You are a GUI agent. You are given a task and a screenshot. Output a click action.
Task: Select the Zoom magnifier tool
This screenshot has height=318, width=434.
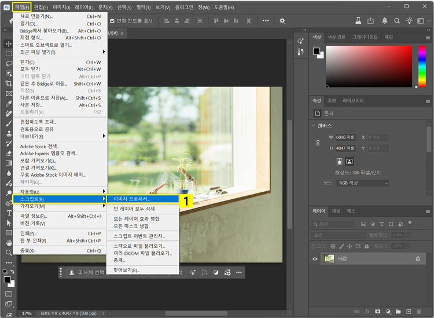9,253
